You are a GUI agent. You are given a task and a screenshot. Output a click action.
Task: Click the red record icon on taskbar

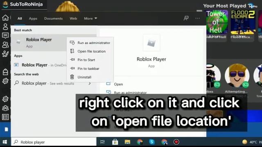(176, 142)
